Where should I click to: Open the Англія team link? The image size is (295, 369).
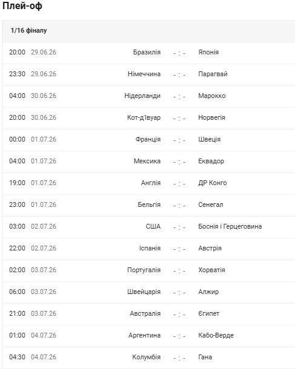[151, 183]
